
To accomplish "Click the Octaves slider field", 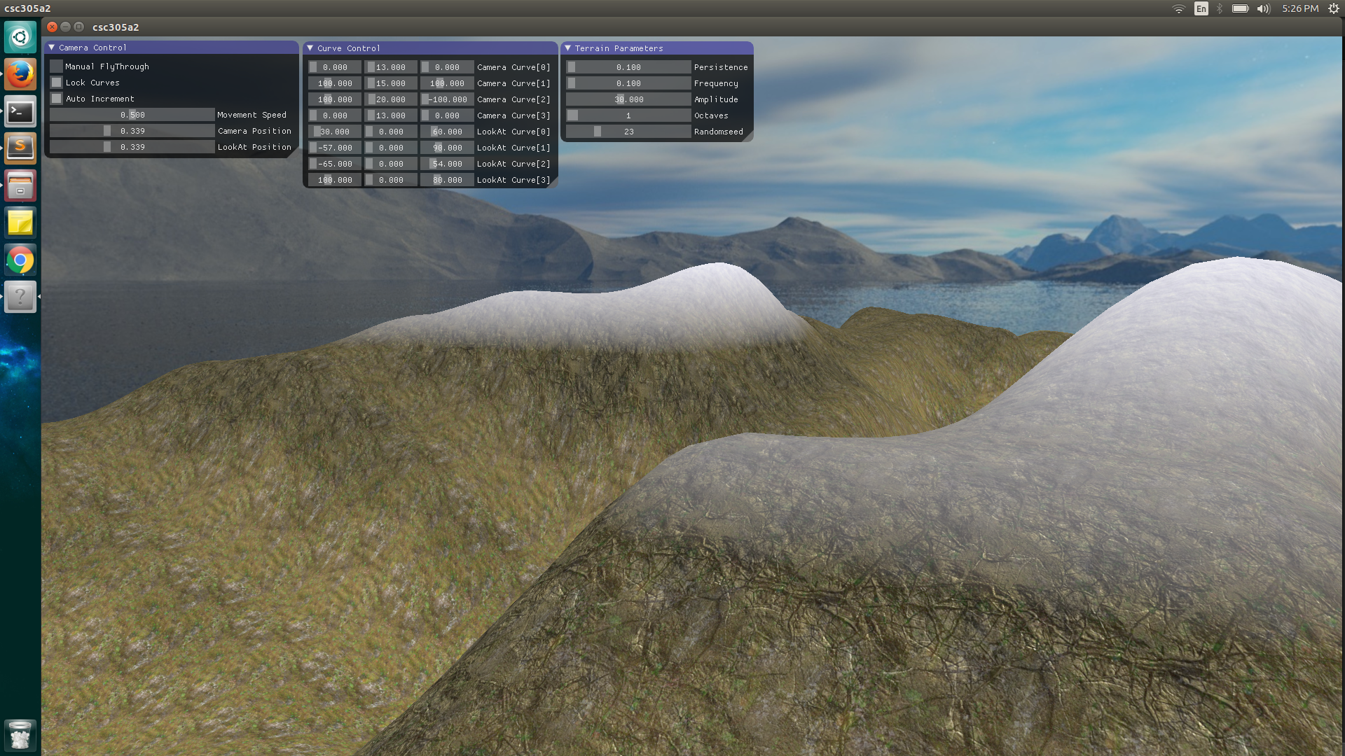I will coord(628,115).
